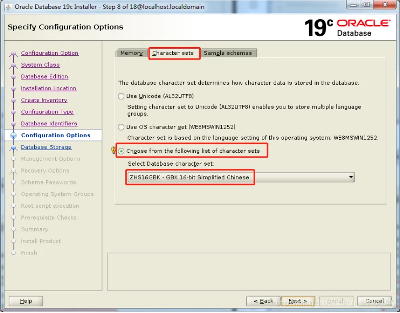Click the Configuration Options step marker icon
400x313 pixels.
click(x=14, y=135)
